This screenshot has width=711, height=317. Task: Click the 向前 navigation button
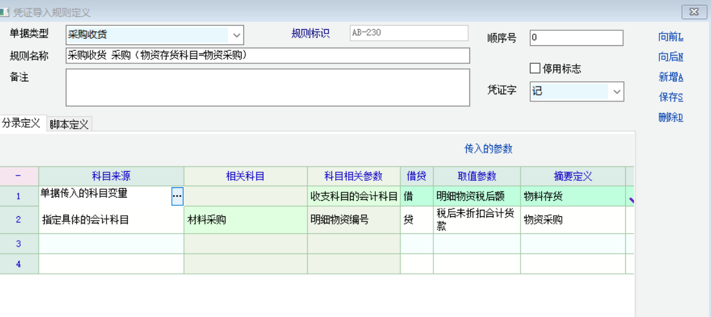coord(670,37)
